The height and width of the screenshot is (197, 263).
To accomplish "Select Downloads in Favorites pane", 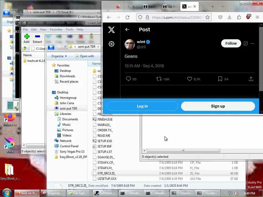I will tap(65, 76).
